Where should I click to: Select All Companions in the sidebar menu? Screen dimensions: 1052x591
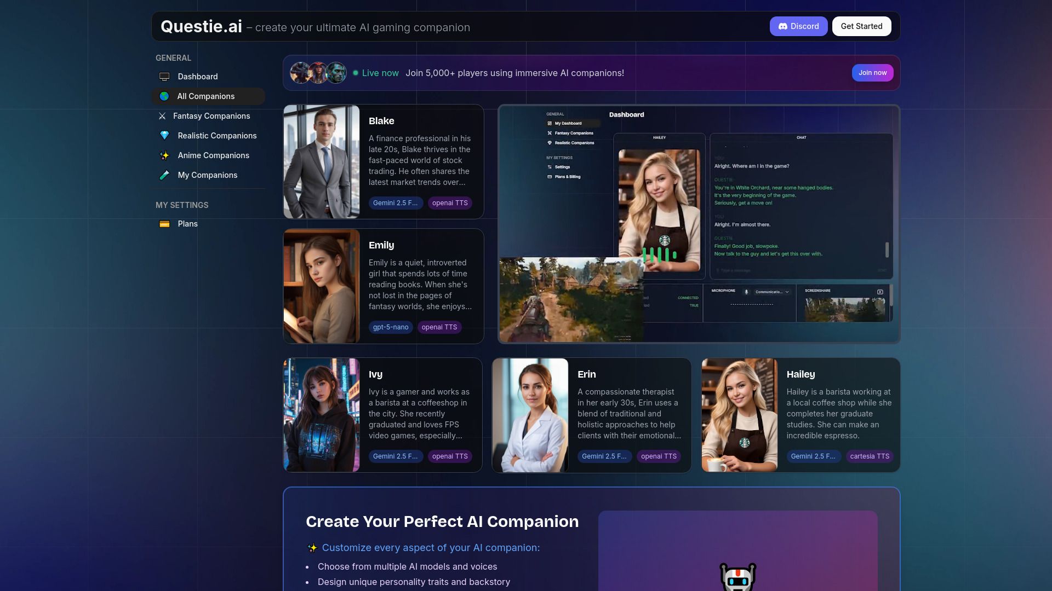click(206, 96)
